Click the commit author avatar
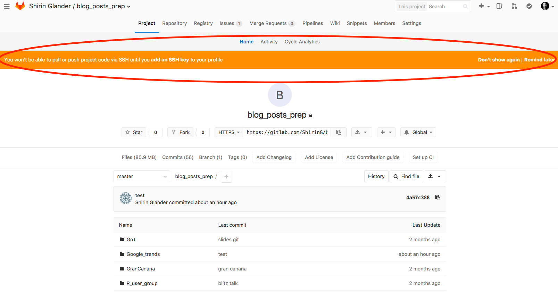558x292 pixels. coord(126,198)
